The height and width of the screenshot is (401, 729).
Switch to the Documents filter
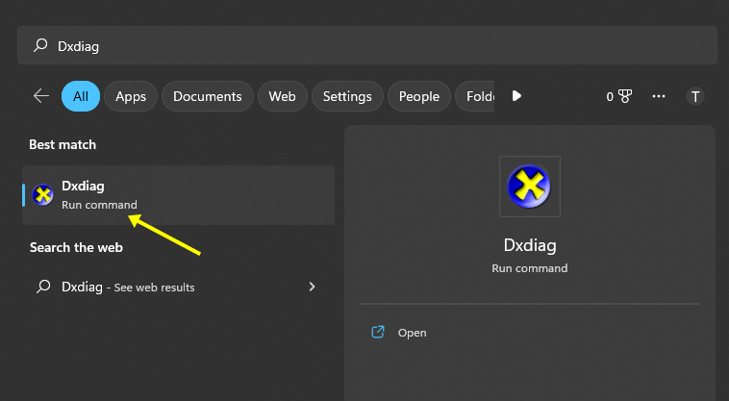(208, 96)
